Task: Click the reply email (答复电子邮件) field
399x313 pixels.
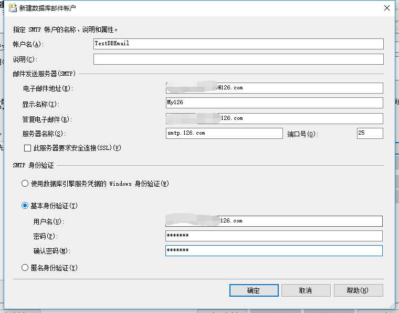Action: [274, 118]
